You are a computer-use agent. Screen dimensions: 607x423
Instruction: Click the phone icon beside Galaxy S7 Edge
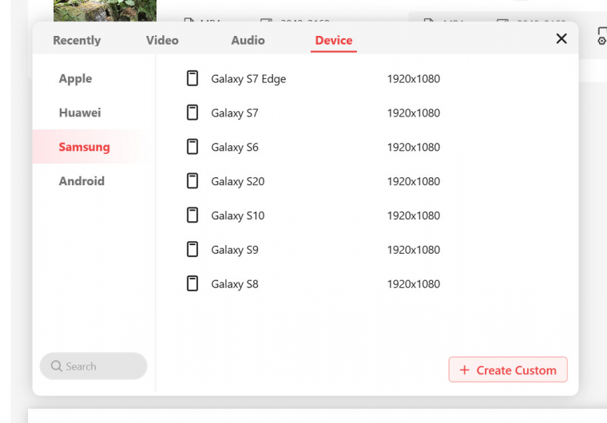pos(192,78)
